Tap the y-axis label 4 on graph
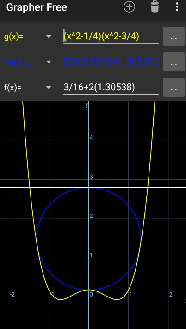This screenshot has height=329, width=186. pyautogui.click(x=91, y=138)
